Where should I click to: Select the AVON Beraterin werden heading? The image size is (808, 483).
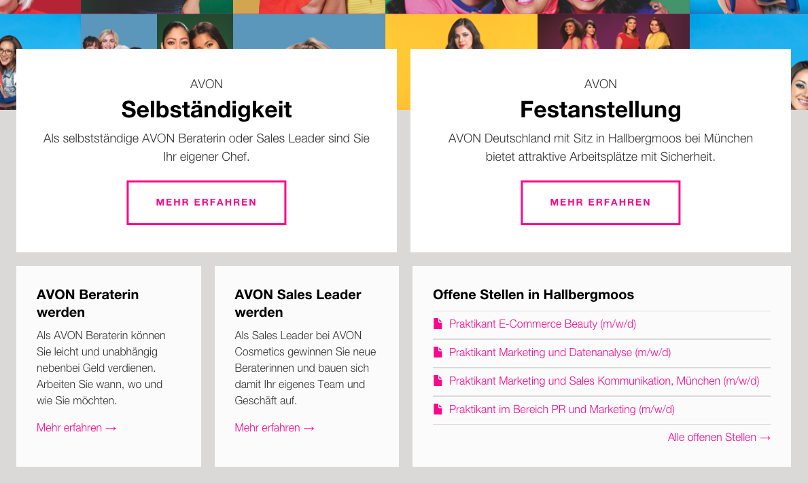click(88, 303)
